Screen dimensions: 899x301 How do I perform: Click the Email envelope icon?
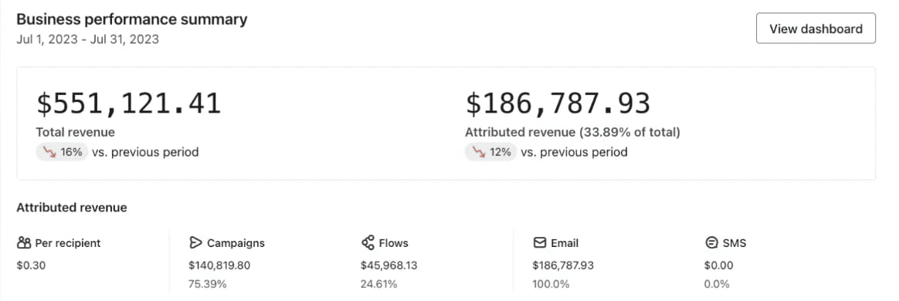(x=540, y=243)
